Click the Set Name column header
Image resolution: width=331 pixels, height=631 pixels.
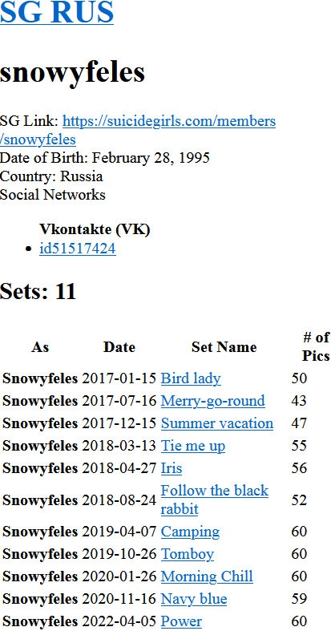click(224, 347)
